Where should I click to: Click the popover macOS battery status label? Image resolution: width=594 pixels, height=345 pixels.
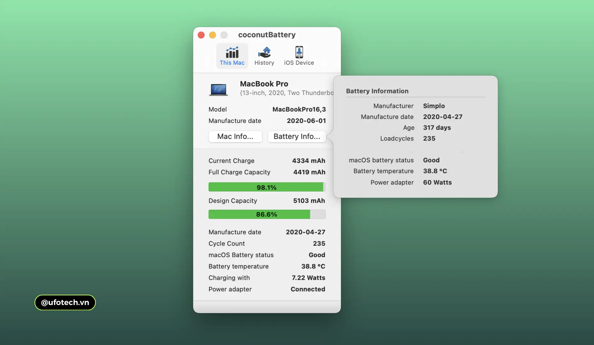click(x=381, y=160)
